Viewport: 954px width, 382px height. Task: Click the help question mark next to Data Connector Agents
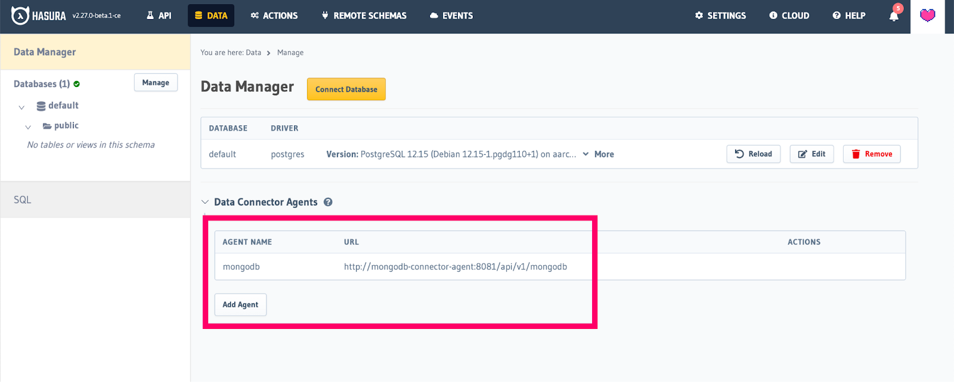pyautogui.click(x=328, y=202)
